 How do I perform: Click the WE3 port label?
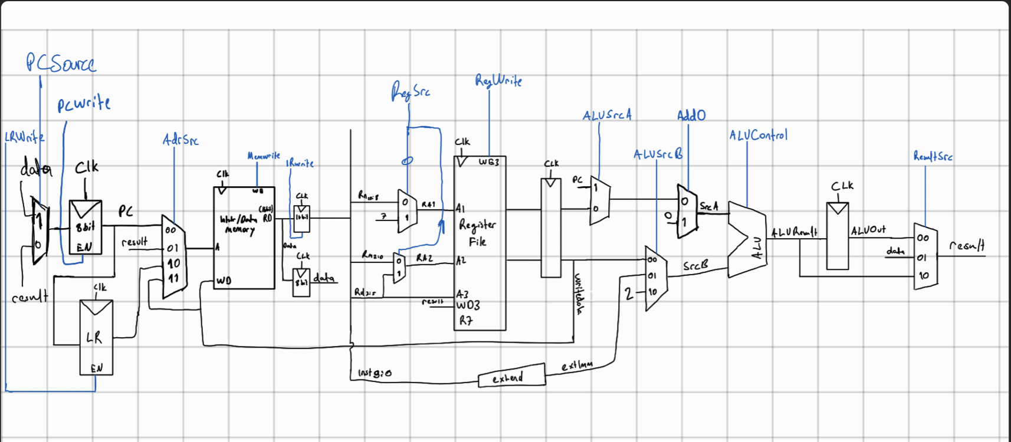488,161
